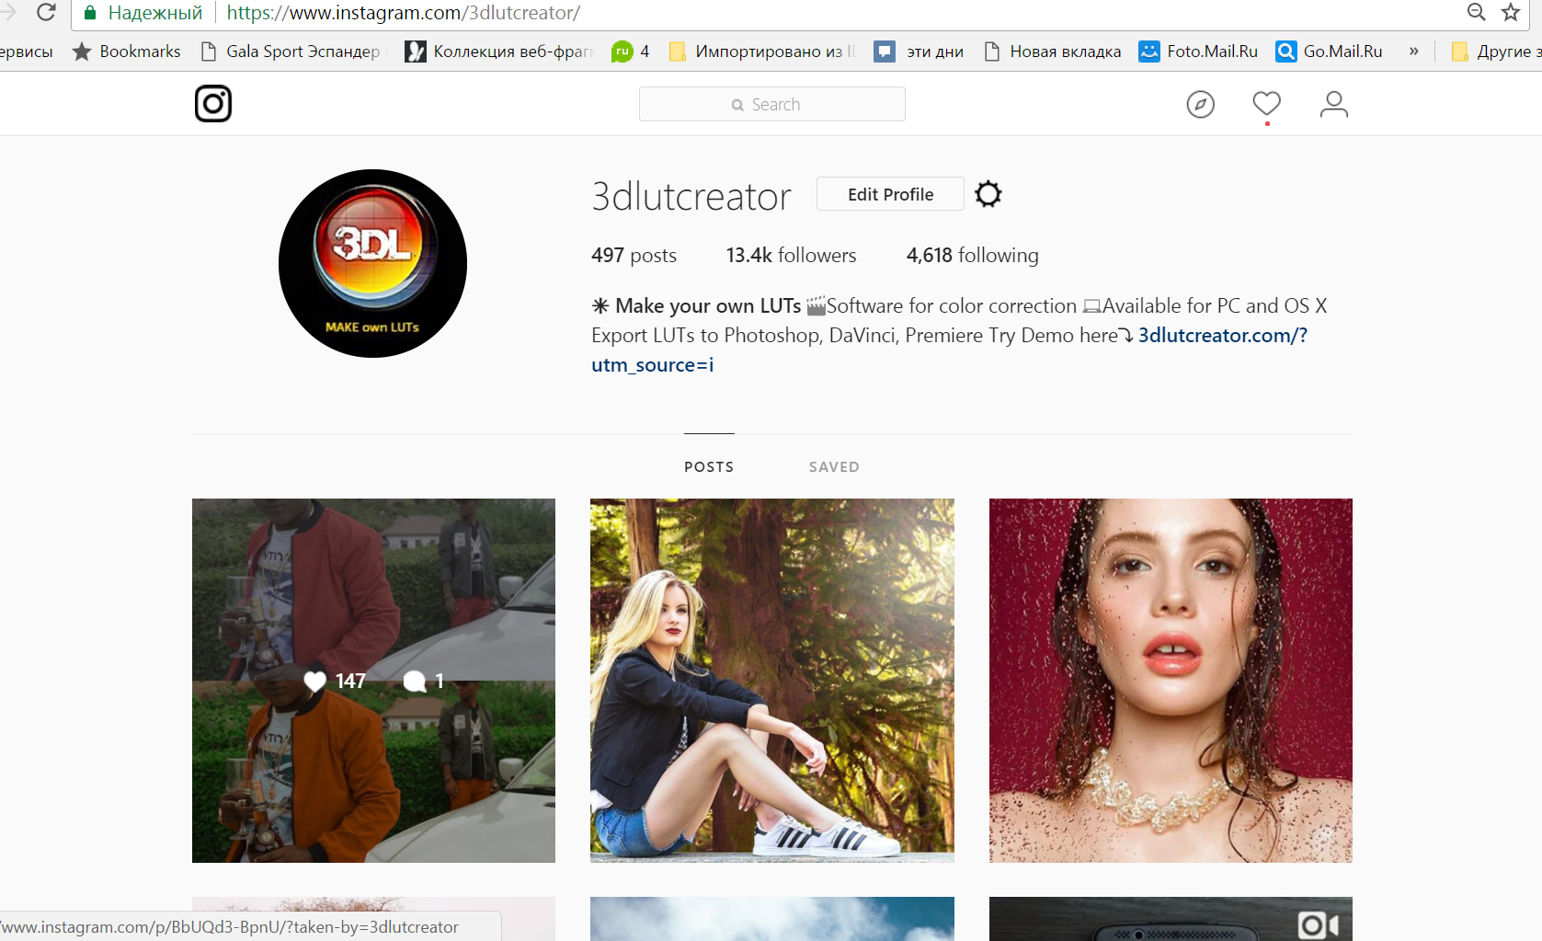This screenshot has height=941, width=1542.
Task: Open the Foto.Mail.Ru bookmark
Action: (1198, 52)
